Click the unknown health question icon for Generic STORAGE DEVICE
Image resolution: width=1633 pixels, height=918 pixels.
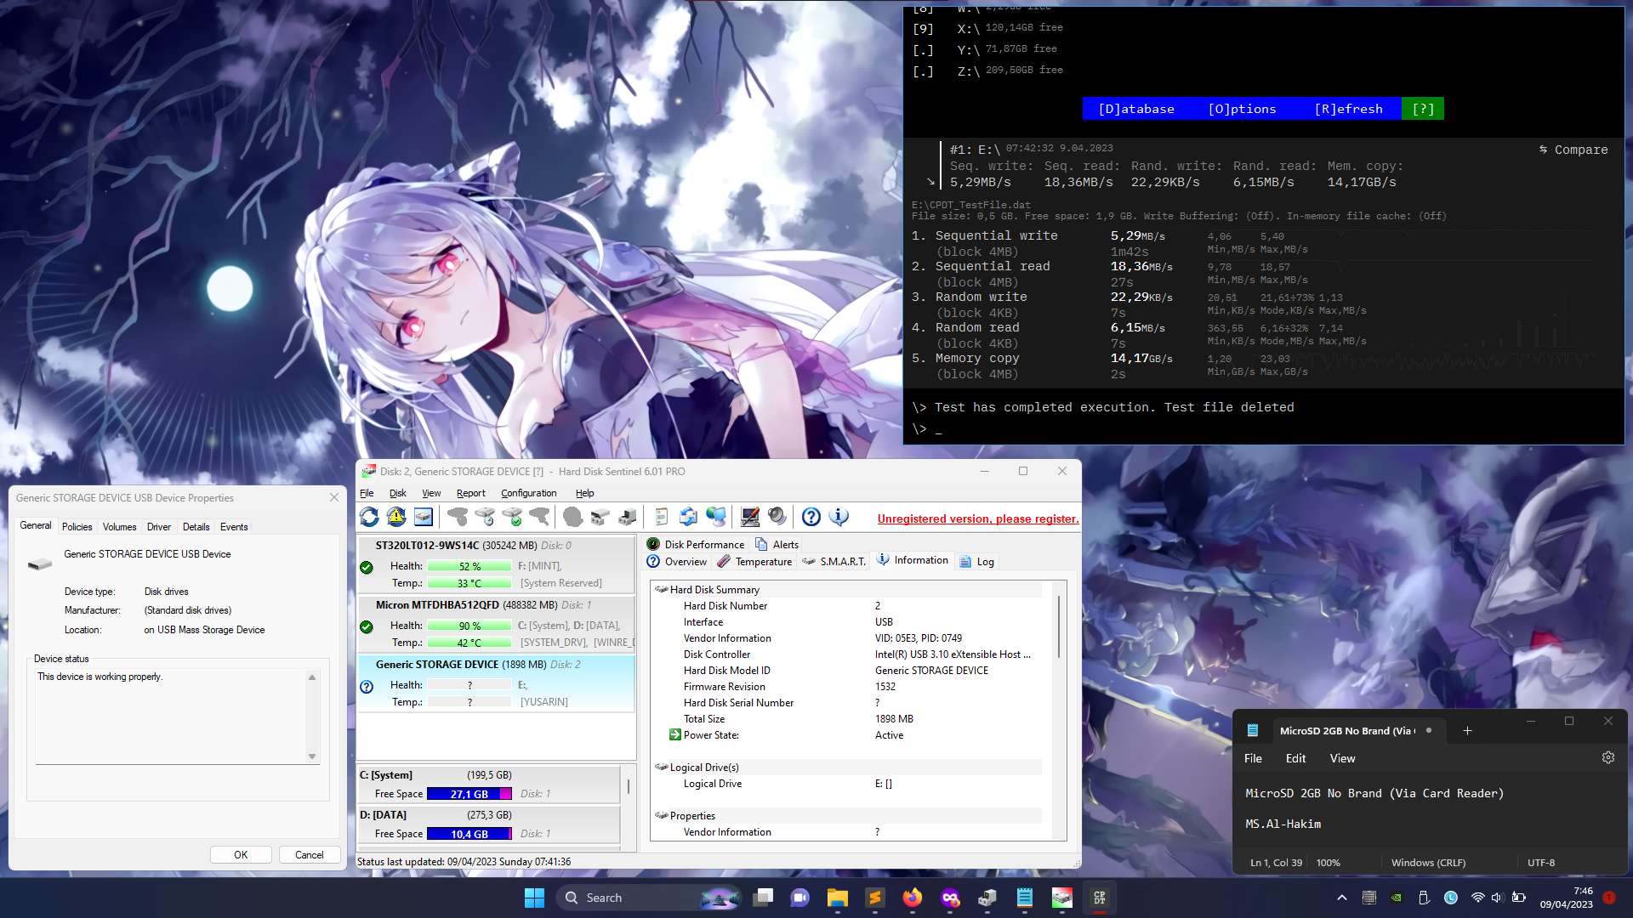pyautogui.click(x=367, y=687)
